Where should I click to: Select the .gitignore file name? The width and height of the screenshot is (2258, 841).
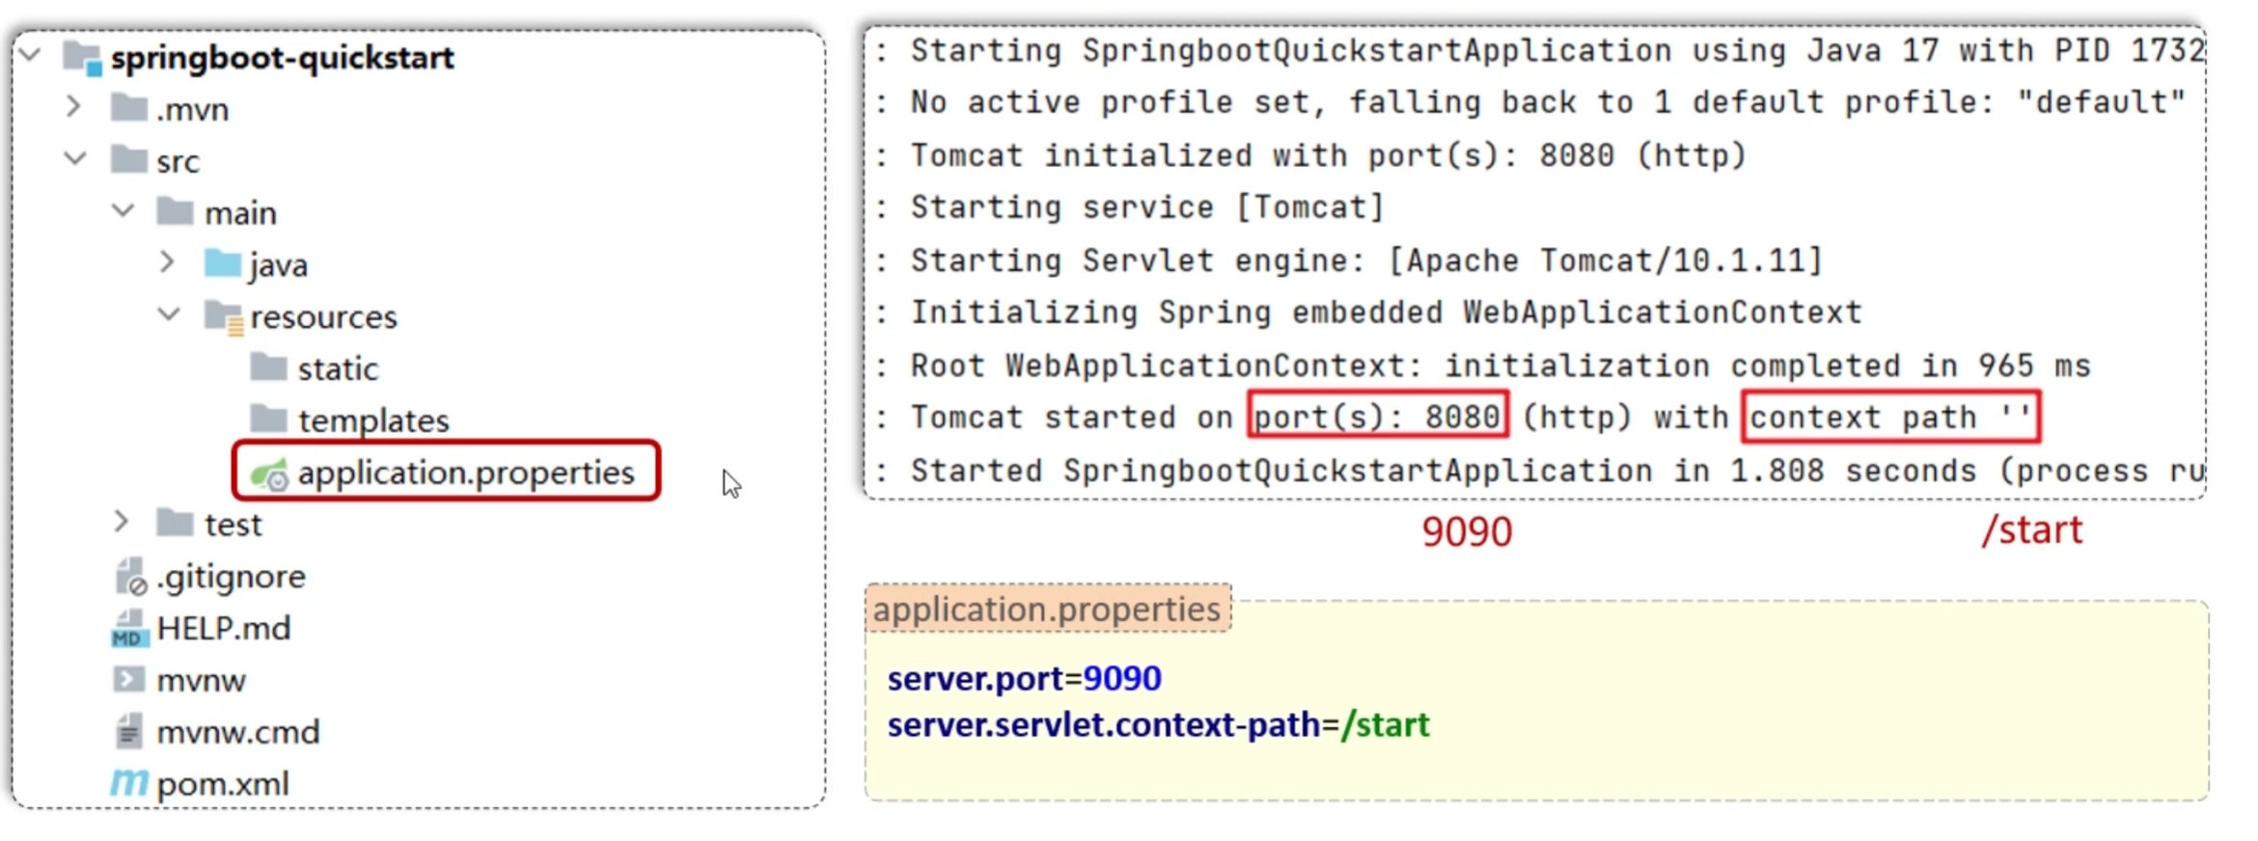point(232,578)
